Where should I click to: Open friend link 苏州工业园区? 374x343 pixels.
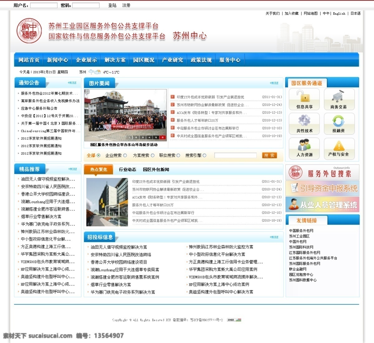tap(299, 236)
